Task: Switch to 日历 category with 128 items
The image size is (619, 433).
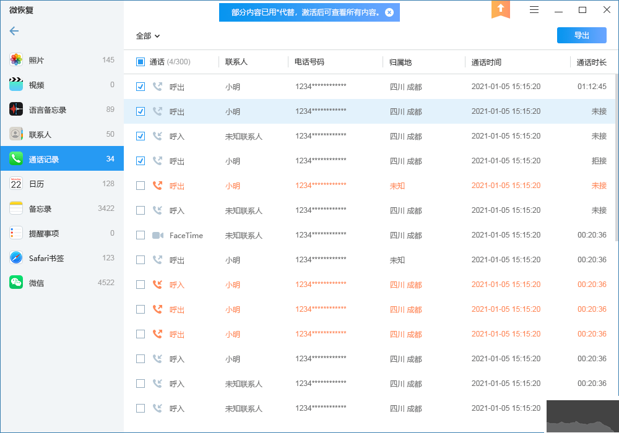Action: (62, 183)
